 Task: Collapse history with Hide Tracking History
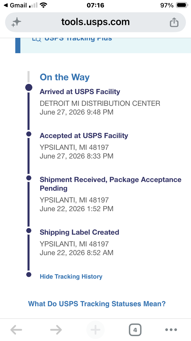coord(71,277)
